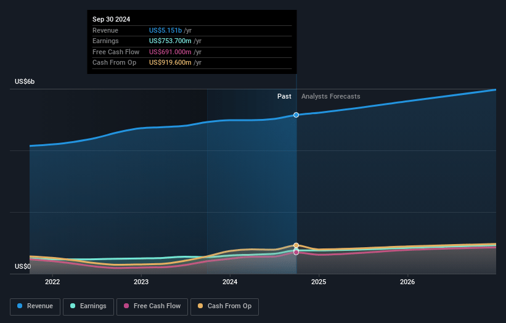Click the Sep 30 2024 tooltip date
Image resolution: width=506 pixels, height=323 pixels.
tap(112, 19)
